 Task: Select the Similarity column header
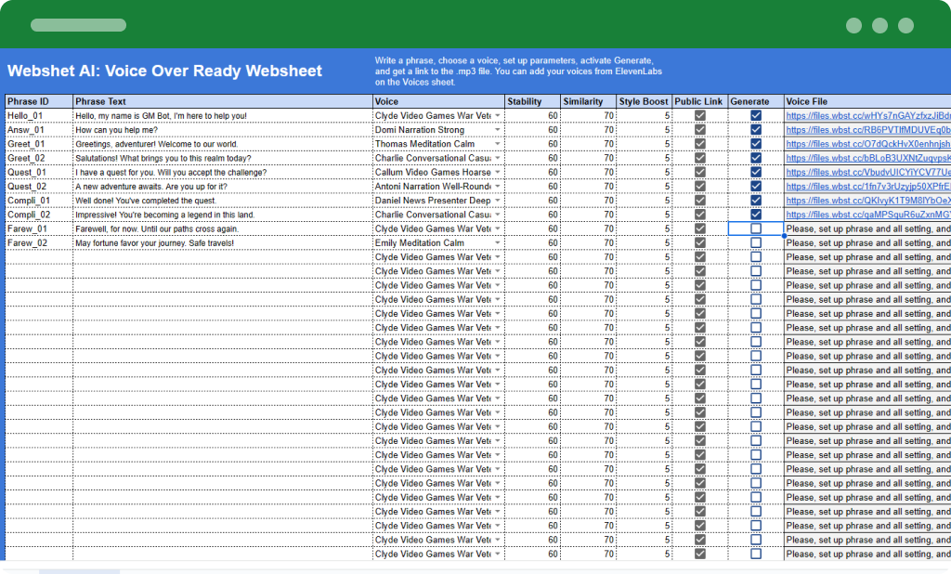click(x=588, y=101)
